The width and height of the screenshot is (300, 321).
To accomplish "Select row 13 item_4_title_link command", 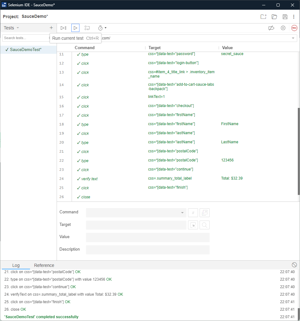I will coord(177,74).
